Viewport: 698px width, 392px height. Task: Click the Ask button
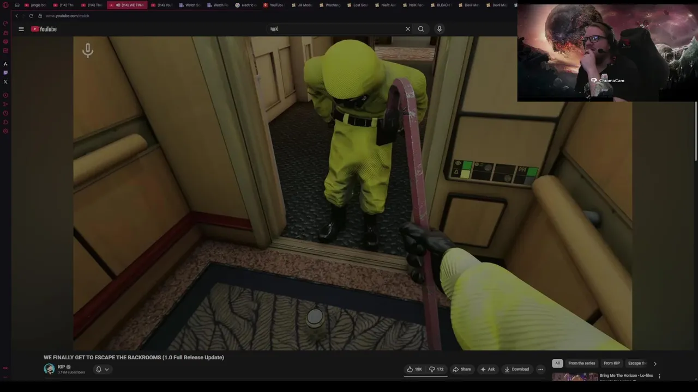(488, 369)
